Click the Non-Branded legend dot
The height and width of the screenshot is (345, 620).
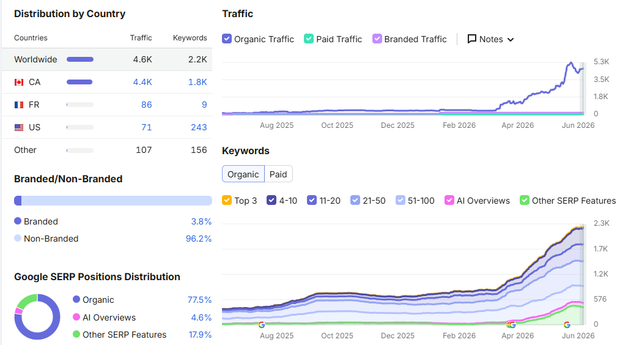tap(18, 238)
